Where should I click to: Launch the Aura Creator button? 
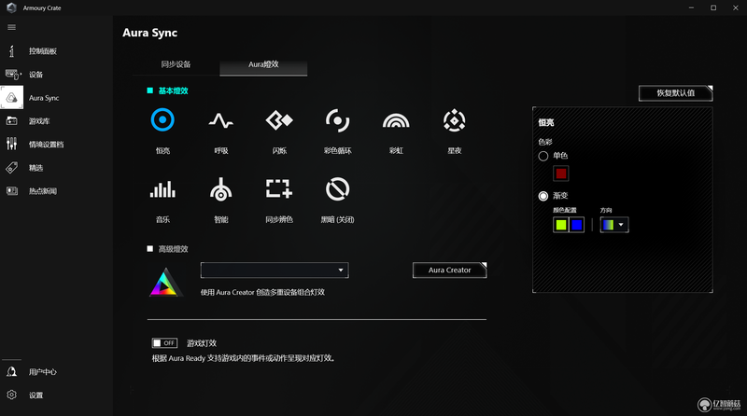[x=449, y=270]
